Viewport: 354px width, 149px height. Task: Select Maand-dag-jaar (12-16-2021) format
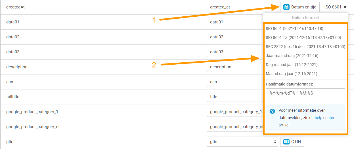[x=292, y=74]
